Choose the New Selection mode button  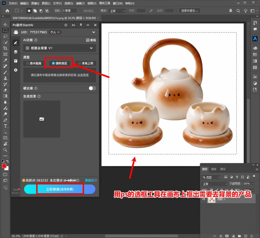(29, 11)
